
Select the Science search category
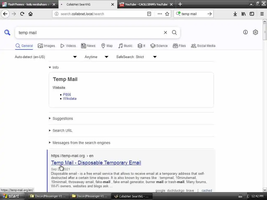159,46
